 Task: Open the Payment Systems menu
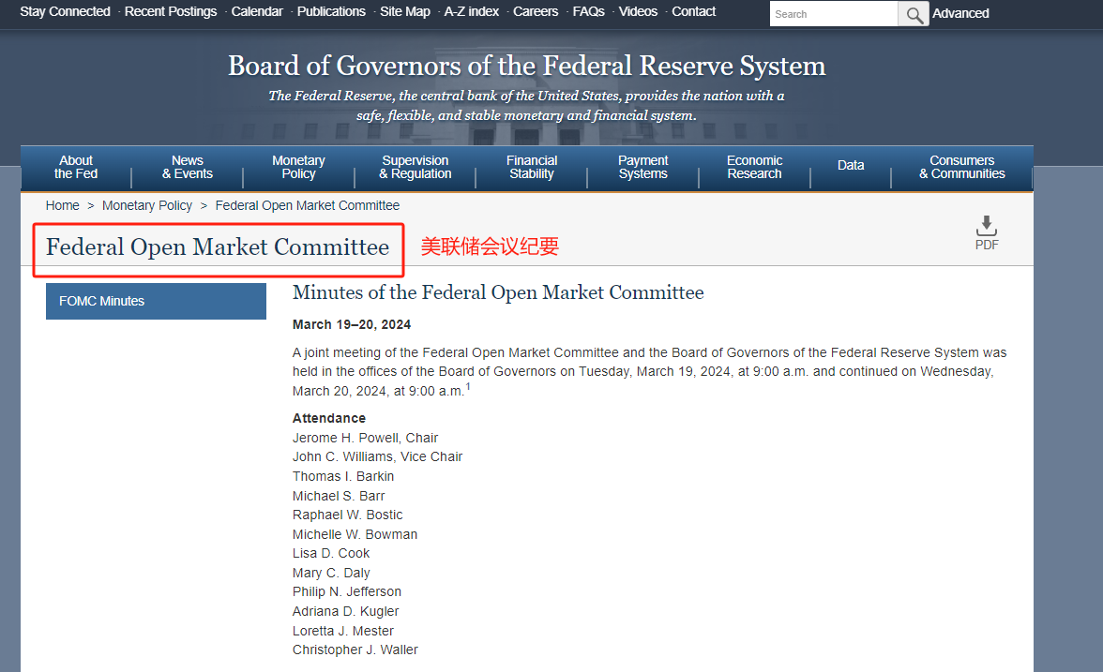tap(643, 168)
